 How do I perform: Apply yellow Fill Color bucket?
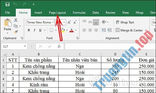click(x=63, y=30)
